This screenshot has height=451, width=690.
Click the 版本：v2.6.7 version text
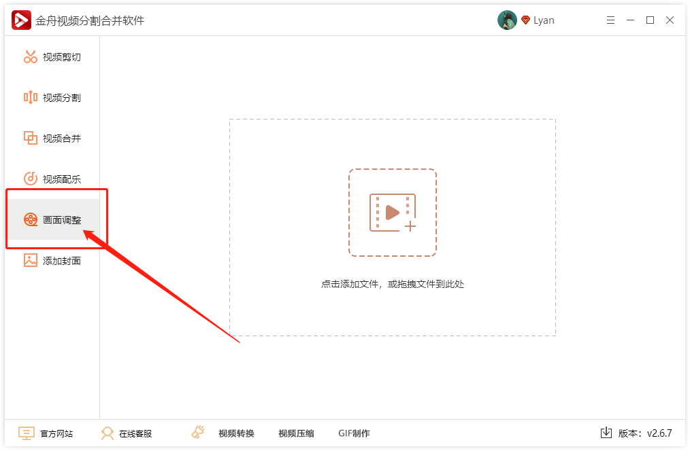[645, 433]
